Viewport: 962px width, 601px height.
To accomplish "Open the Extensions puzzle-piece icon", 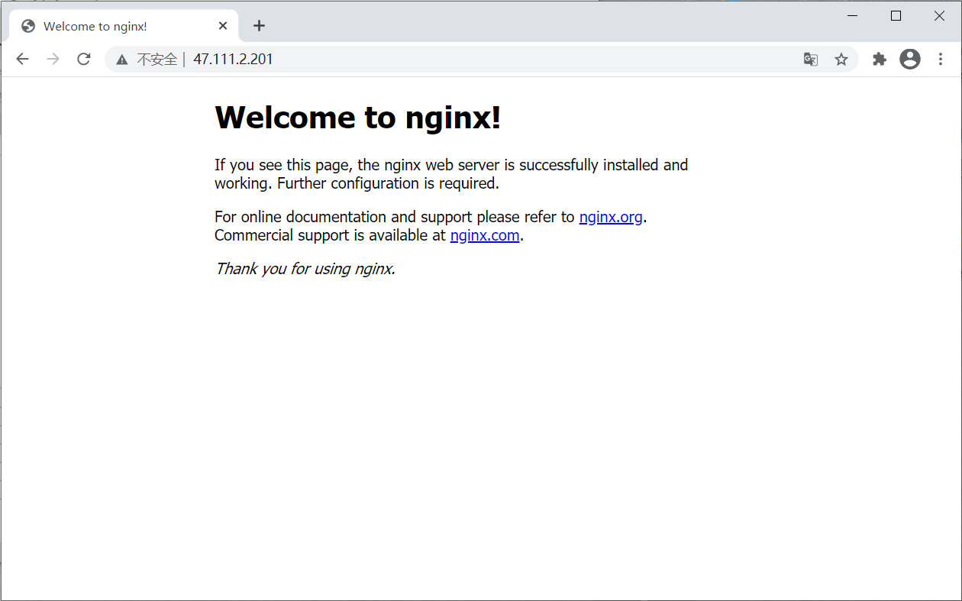I will pos(880,59).
